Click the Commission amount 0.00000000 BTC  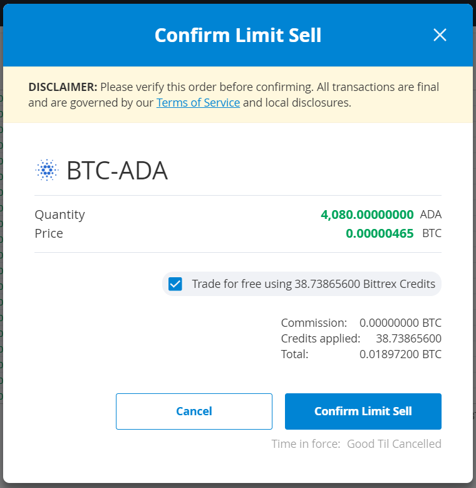coord(400,323)
